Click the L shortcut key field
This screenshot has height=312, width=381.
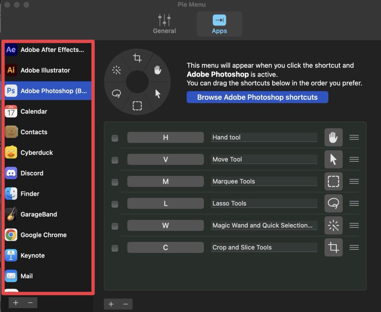(166, 203)
